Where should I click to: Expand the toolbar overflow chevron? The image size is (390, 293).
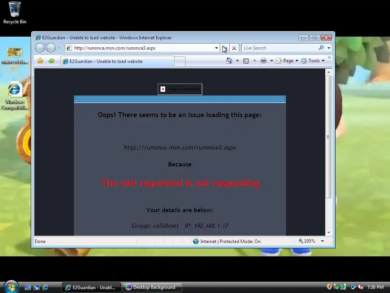click(x=329, y=58)
